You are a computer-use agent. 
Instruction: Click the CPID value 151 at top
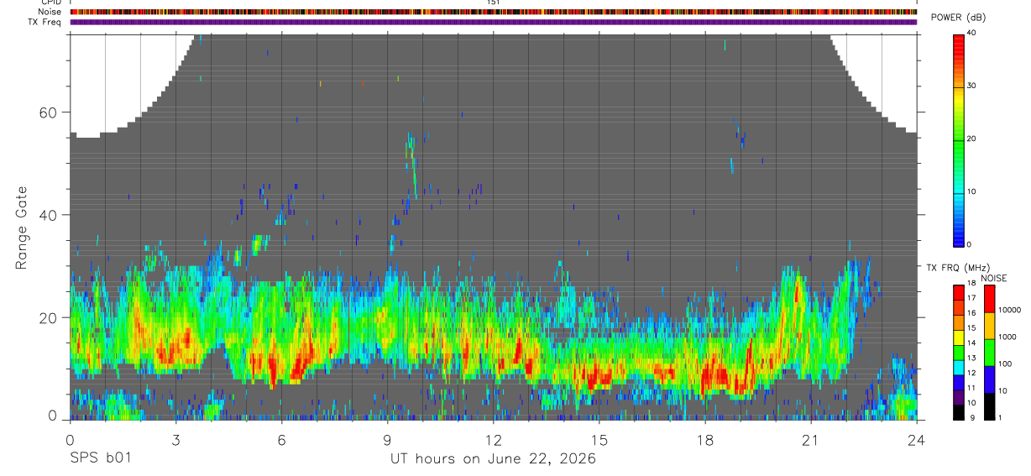pos(493,3)
